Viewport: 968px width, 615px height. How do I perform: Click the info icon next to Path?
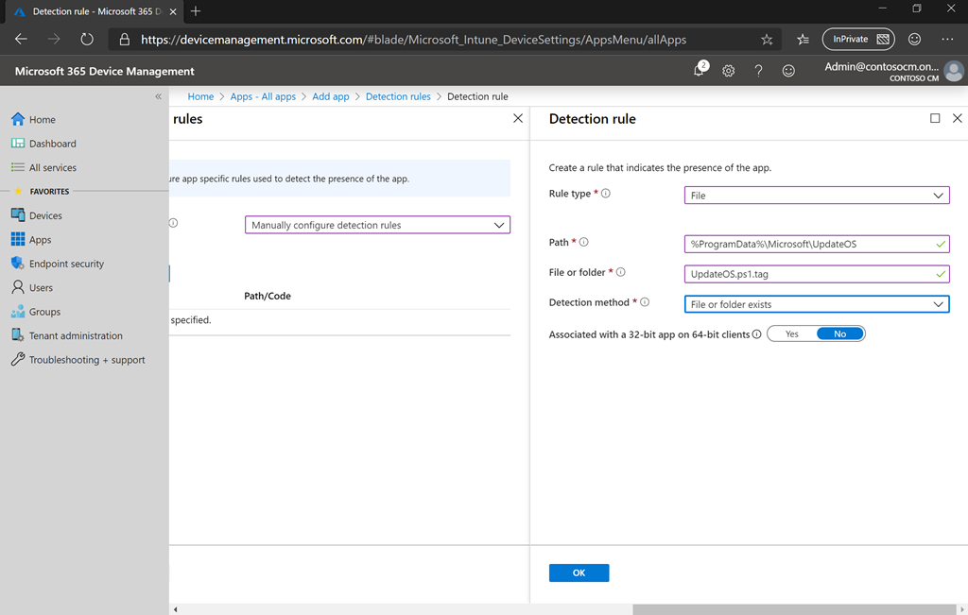[584, 243]
